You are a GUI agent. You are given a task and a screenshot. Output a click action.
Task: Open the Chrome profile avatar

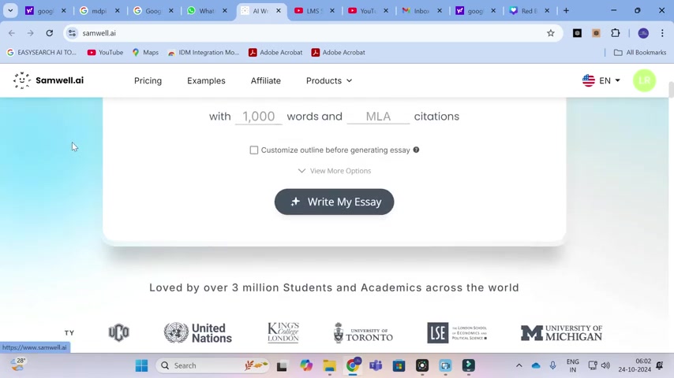coord(643,33)
